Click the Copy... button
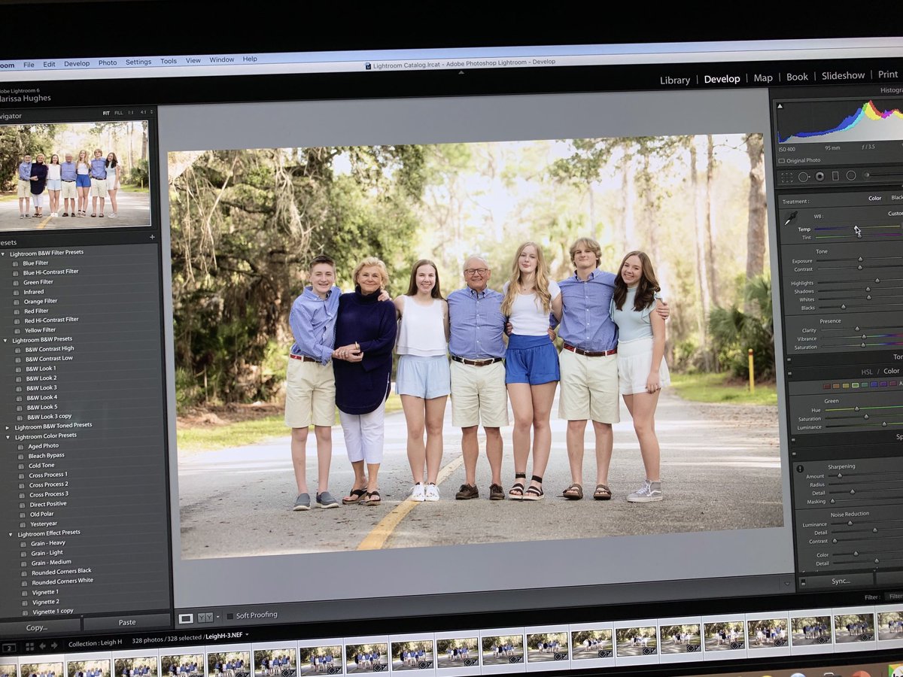The width and height of the screenshot is (903, 677). tap(37, 627)
